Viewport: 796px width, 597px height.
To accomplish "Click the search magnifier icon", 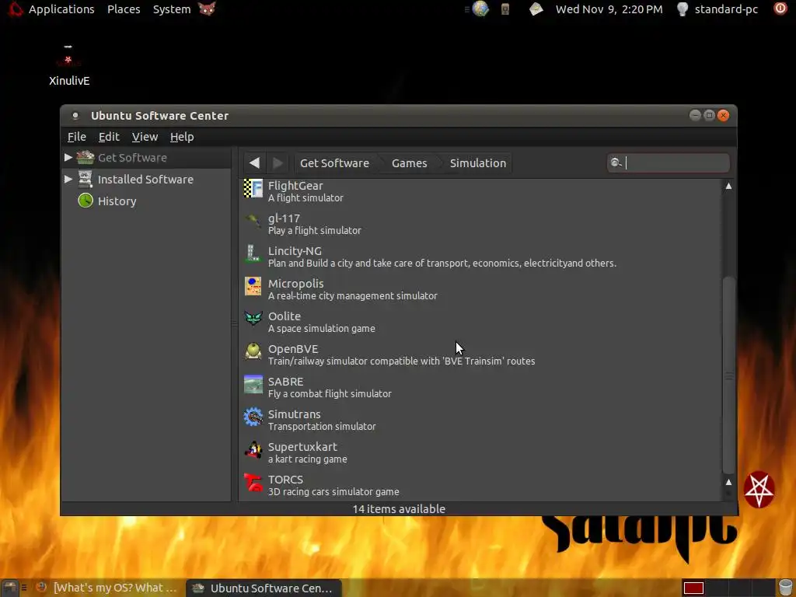I will coord(616,162).
